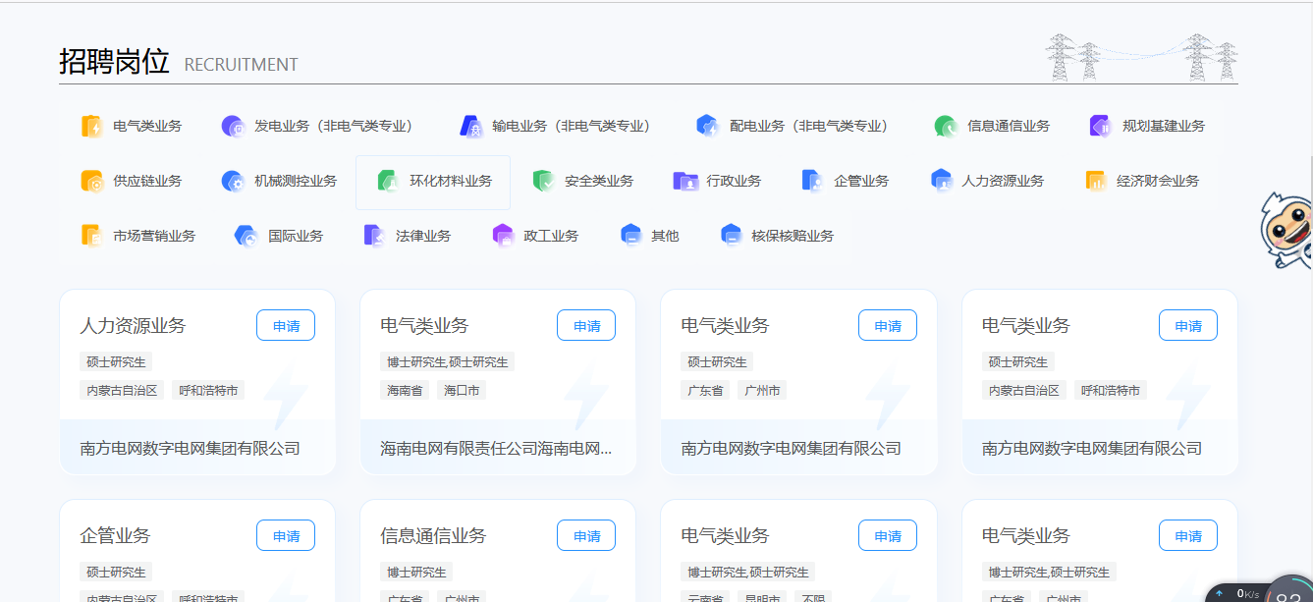Open the mascot assistant floating icon
Image resolution: width=1313 pixels, height=602 pixels.
[1286, 231]
